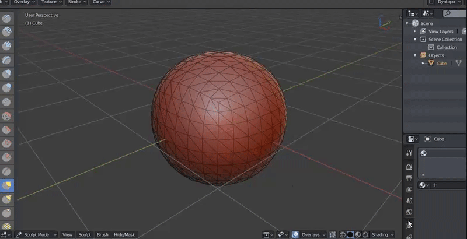Switch viewport to Rendered shading

click(x=365, y=234)
